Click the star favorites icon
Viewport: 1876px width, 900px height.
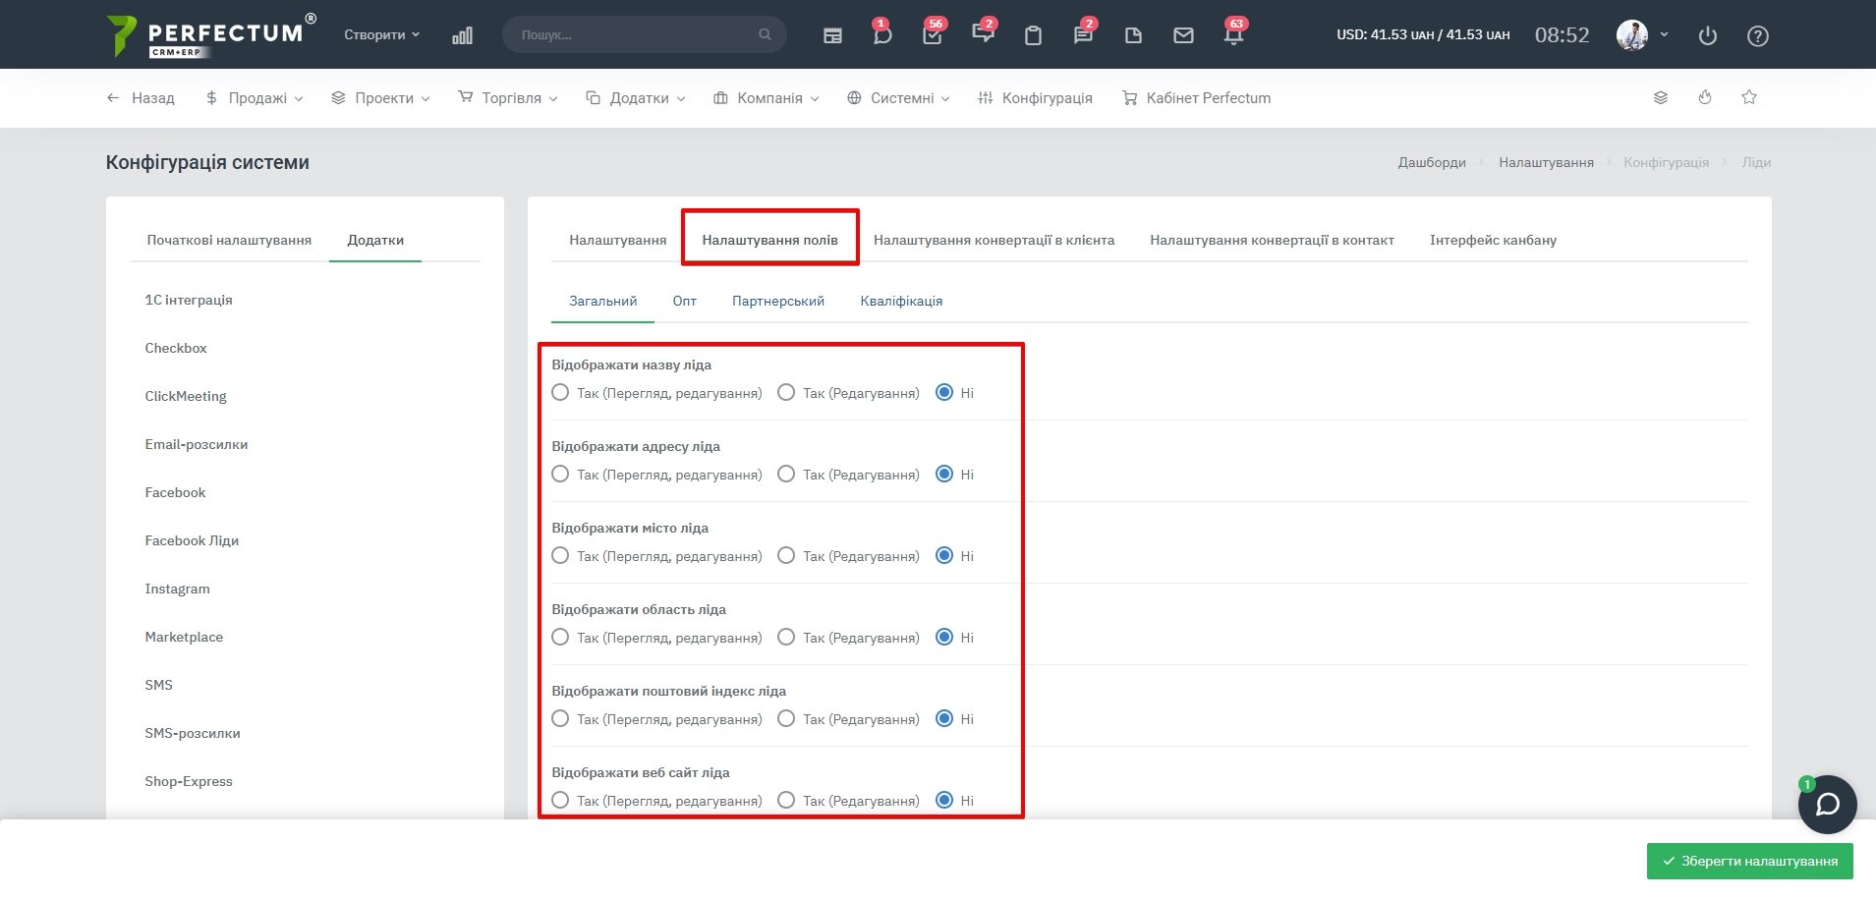tap(1749, 97)
